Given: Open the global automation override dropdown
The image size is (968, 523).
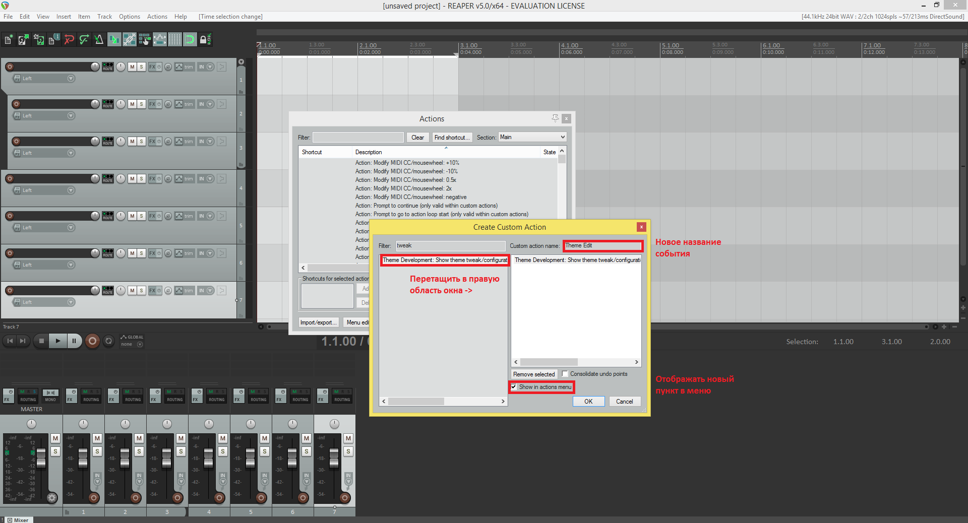Looking at the screenshot, I should coord(140,345).
